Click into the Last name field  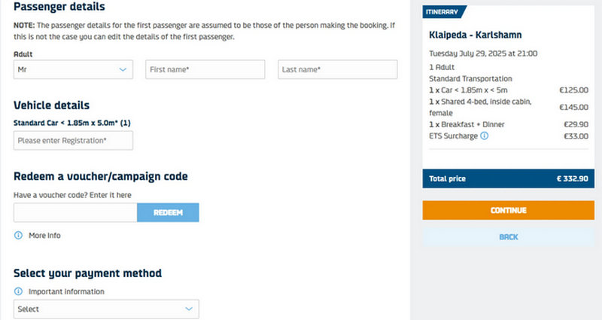click(x=337, y=70)
